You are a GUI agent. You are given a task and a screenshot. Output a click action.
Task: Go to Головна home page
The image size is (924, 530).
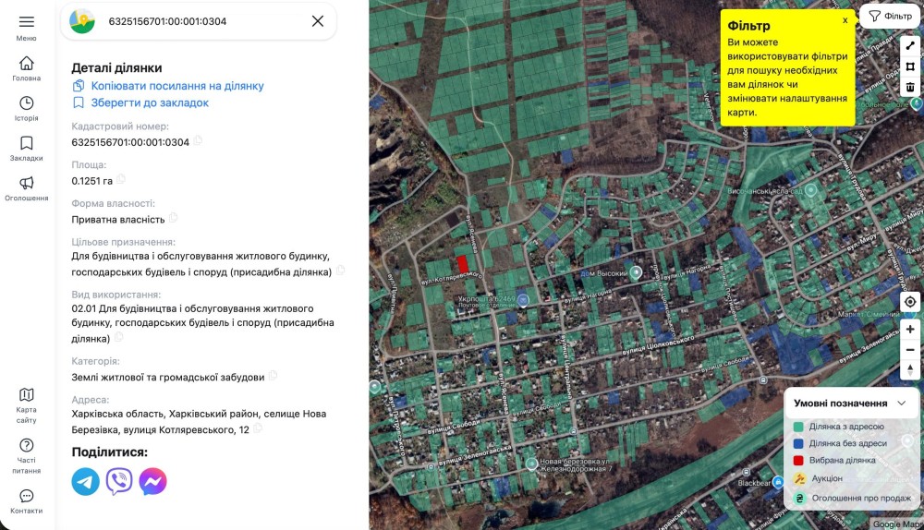pos(26,68)
